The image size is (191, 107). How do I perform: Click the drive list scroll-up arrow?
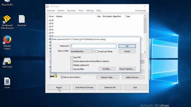point(145,16)
